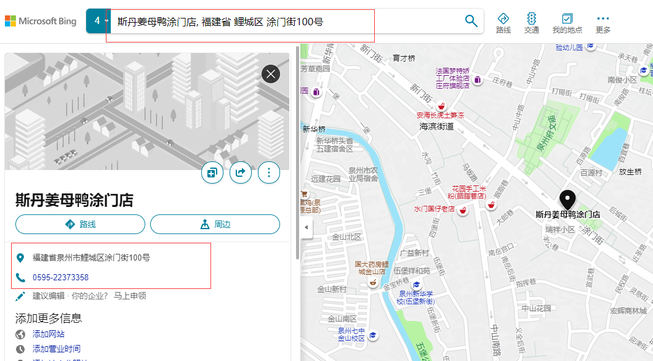653x361 pixels.
Task: Click 泉州新华学校 school marker icon
Action: (416, 285)
